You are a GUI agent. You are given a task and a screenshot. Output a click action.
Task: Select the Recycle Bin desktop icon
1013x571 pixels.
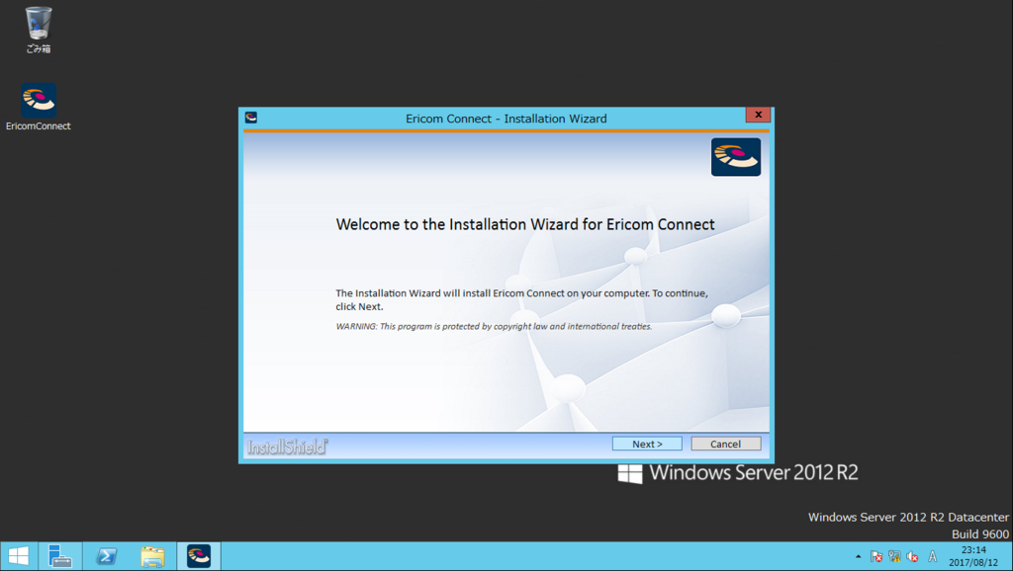[39, 30]
